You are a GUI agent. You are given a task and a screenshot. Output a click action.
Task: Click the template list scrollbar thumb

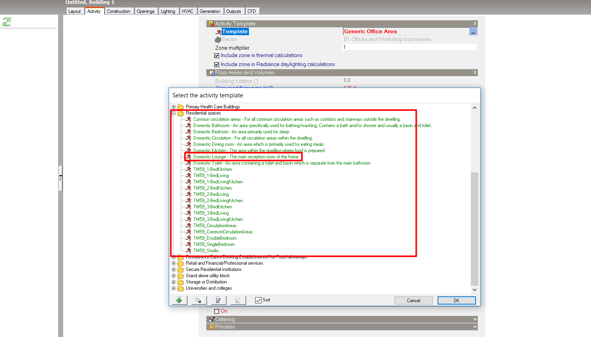474,229
